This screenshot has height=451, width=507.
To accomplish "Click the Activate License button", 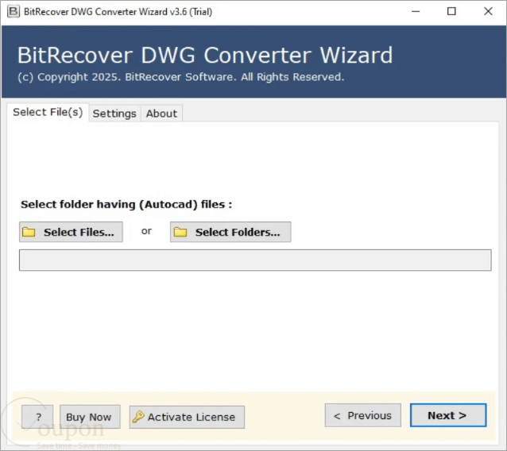I will (187, 417).
